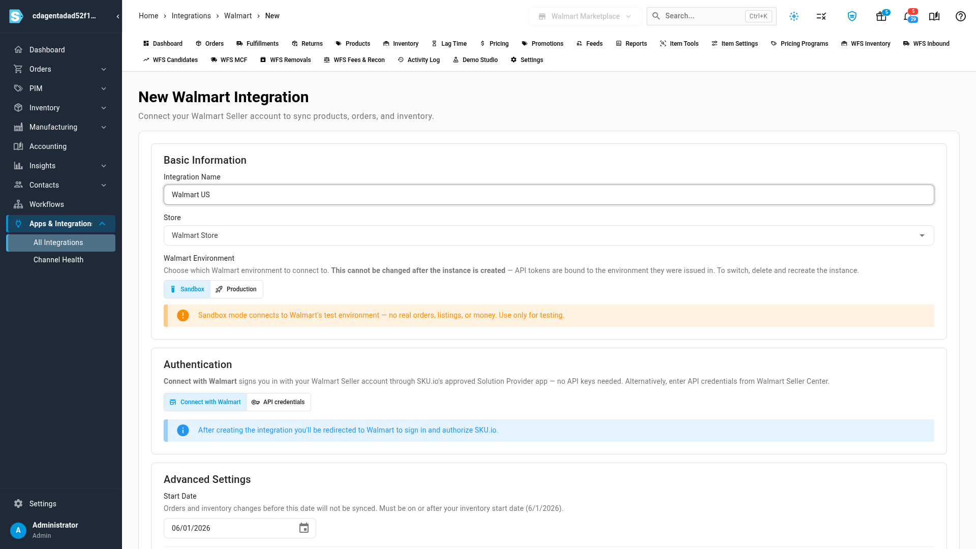Choose the Connect with Walmart auth method
The image size is (976, 549).
click(205, 402)
